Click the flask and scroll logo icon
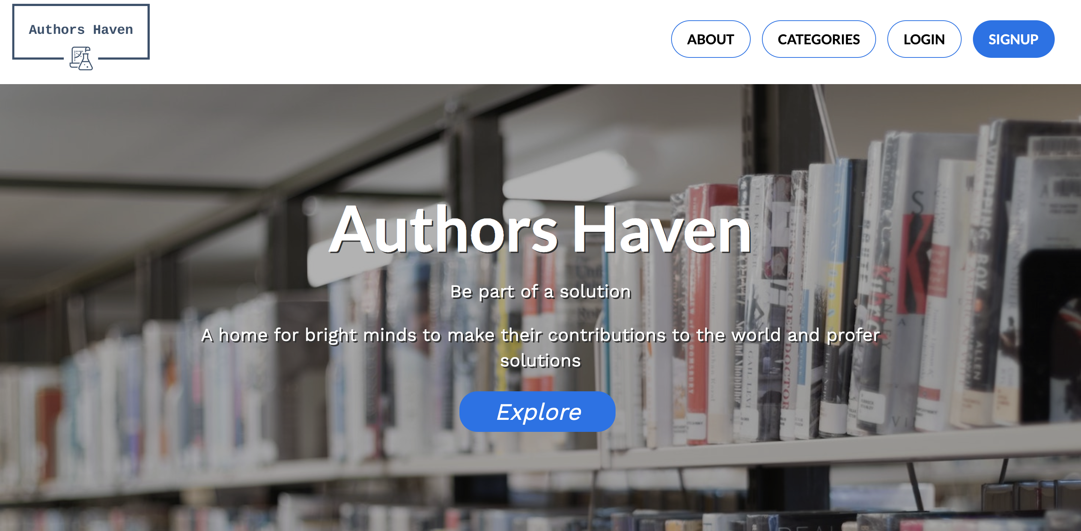The image size is (1081, 531). click(81, 58)
